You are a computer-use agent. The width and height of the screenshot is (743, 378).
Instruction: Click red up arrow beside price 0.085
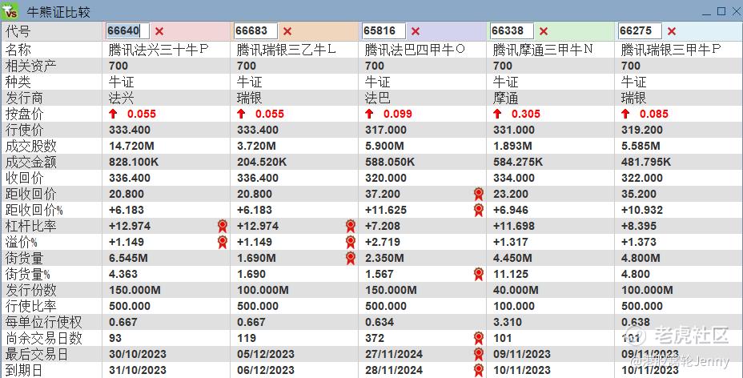625,114
